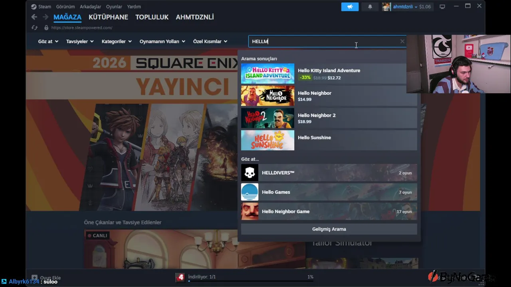Open Hello Neighbor 2 thumbnail
This screenshot has width=511, height=287.
click(x=267, y=118)
